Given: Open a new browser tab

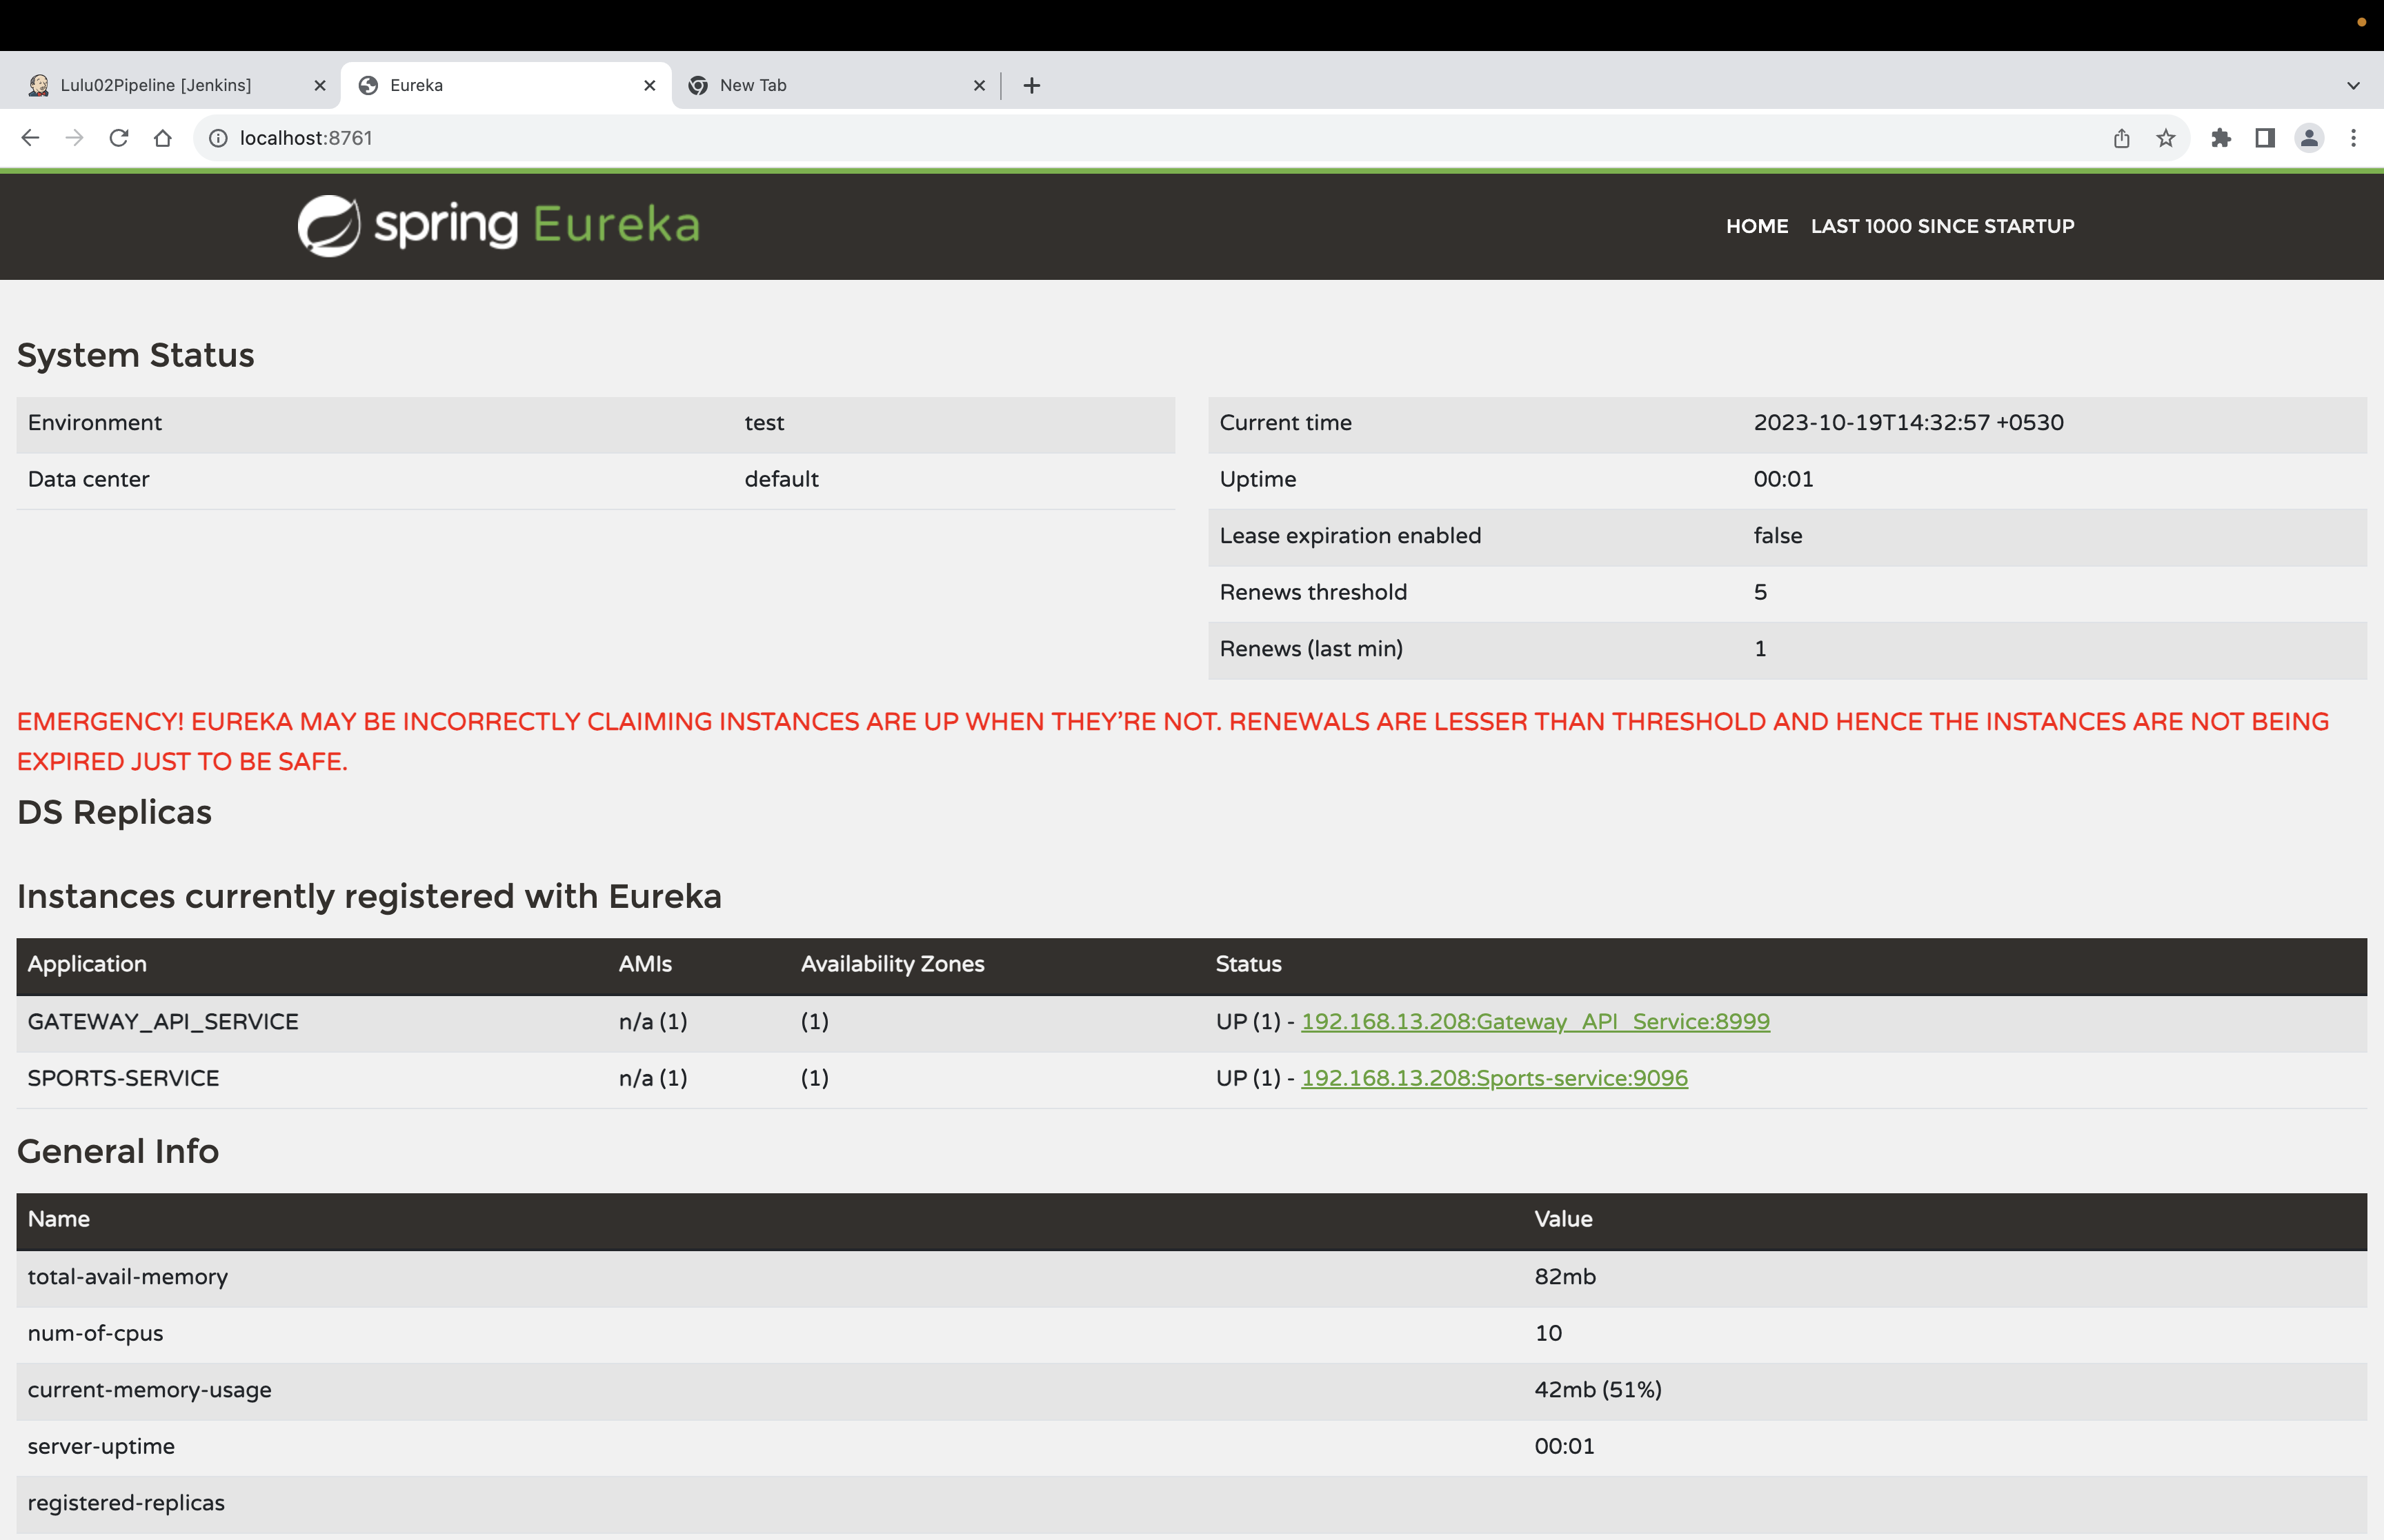Looking at the screenshot, I should (x=1031, y=86).
